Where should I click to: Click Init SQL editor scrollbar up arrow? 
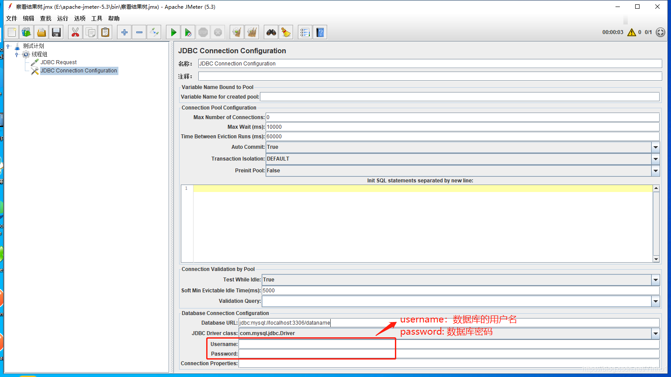[656, 188]
